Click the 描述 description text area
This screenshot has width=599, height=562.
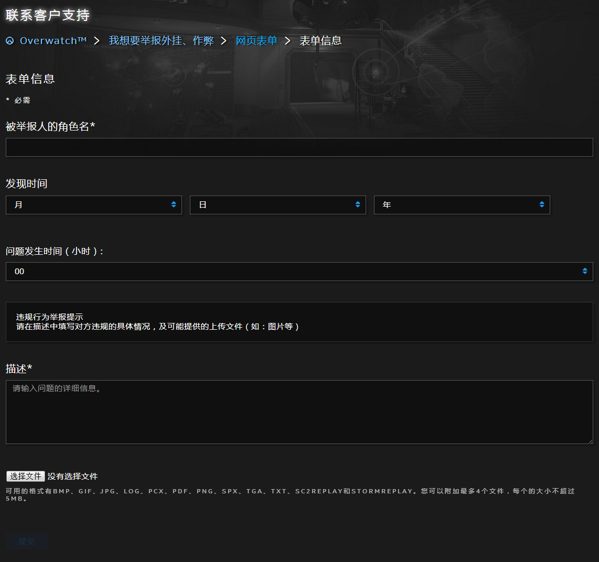click(x=299, y=412)
